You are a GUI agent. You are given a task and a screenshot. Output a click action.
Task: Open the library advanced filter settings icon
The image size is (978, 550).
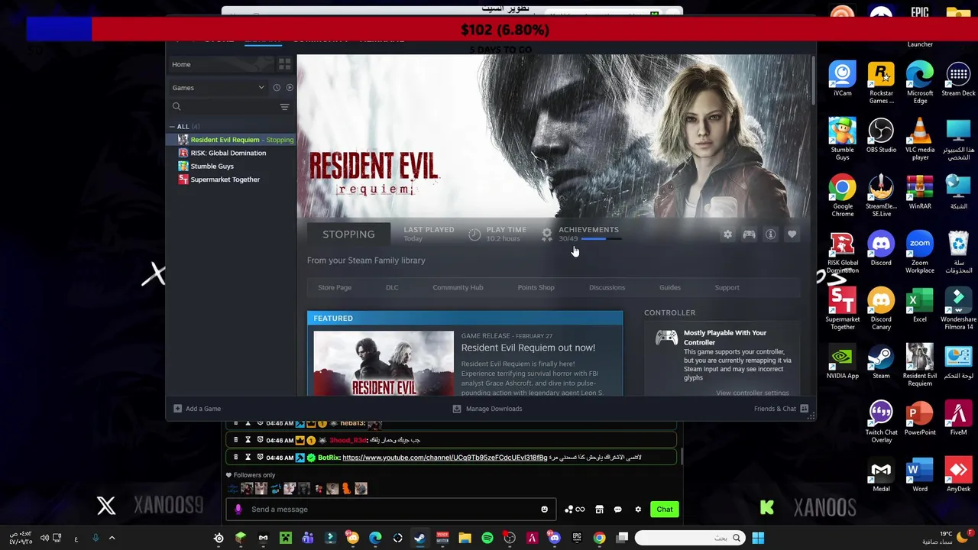284,107
